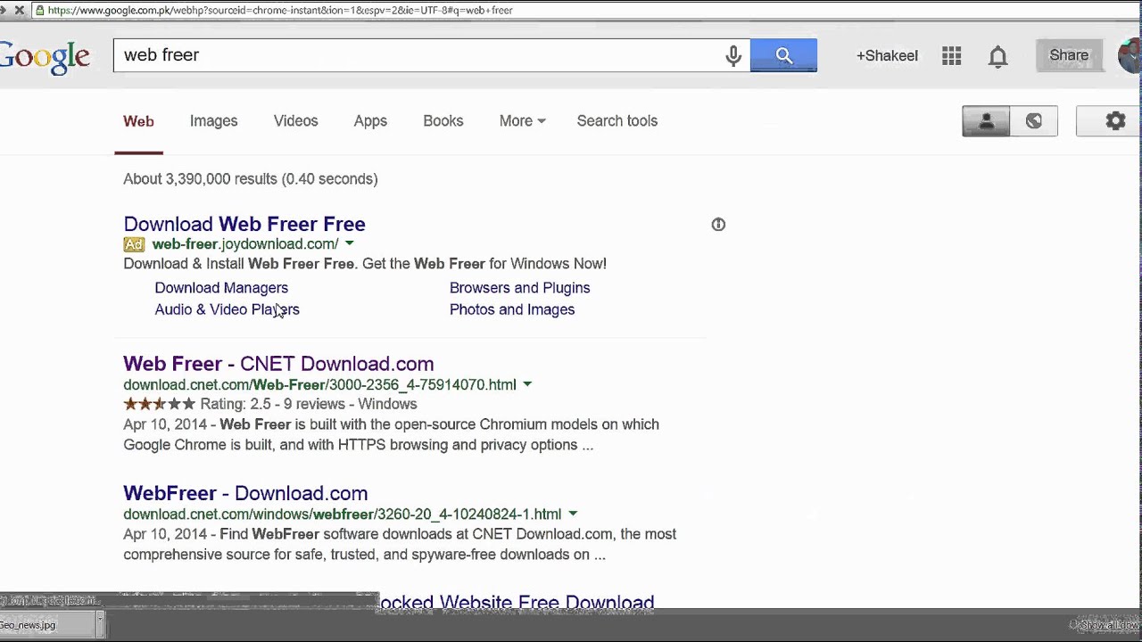Open search settings gear
The image size is (1142, 642).
(1115, 121)
